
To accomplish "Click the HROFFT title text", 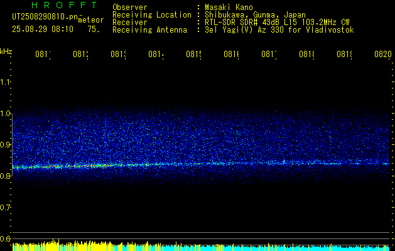I will (65, 5).
